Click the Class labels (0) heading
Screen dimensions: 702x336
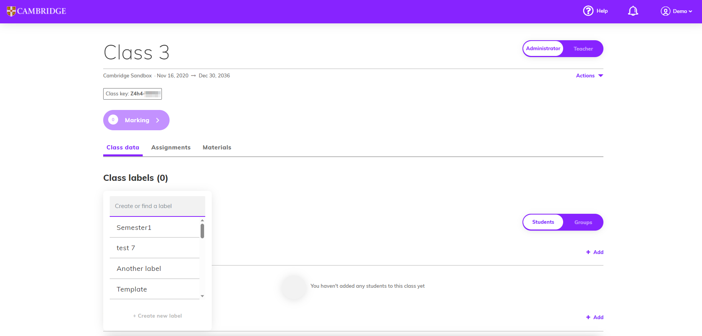point(135,178)
